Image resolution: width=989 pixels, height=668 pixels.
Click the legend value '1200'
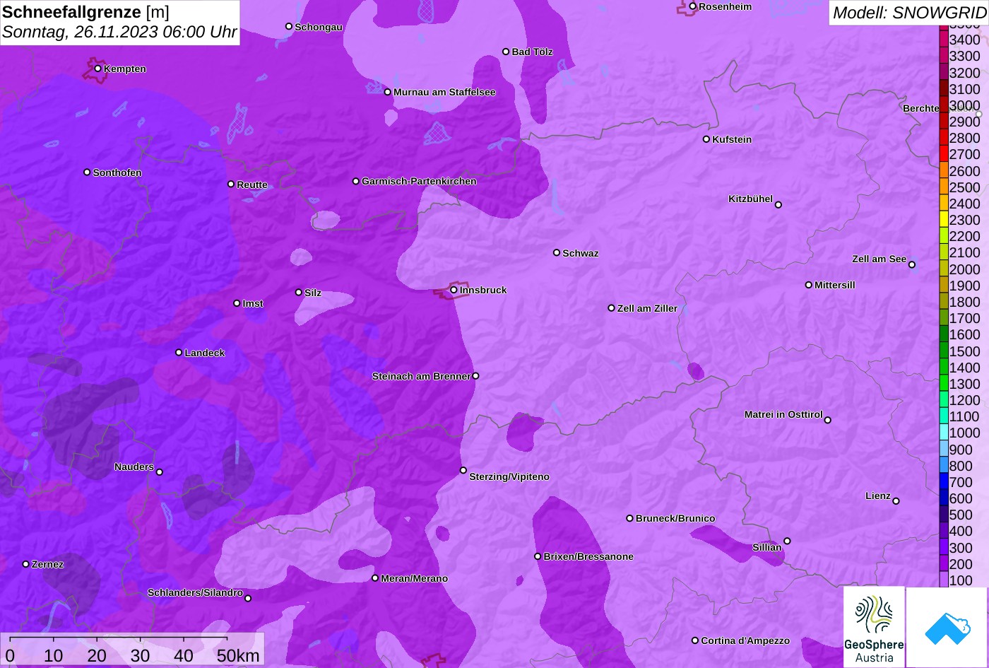click(x=965, y=400)
